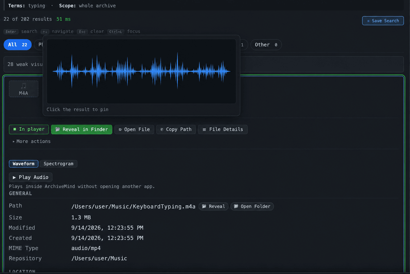Click Reveal button next to path

pyautogui.click(x=213, y=206)
